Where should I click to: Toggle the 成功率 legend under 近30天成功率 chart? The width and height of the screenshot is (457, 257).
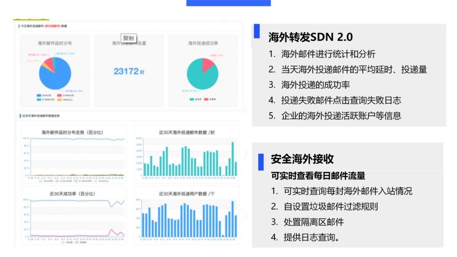pyautogui.click(x=62, y=243)
